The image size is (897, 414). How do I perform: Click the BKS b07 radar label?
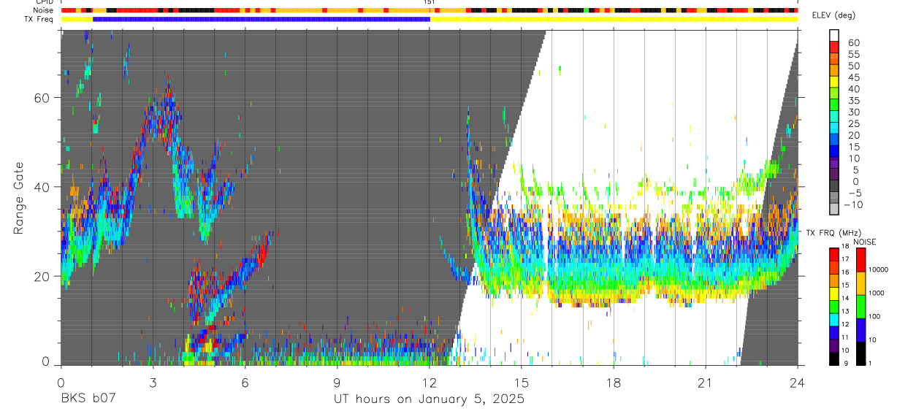88,399
